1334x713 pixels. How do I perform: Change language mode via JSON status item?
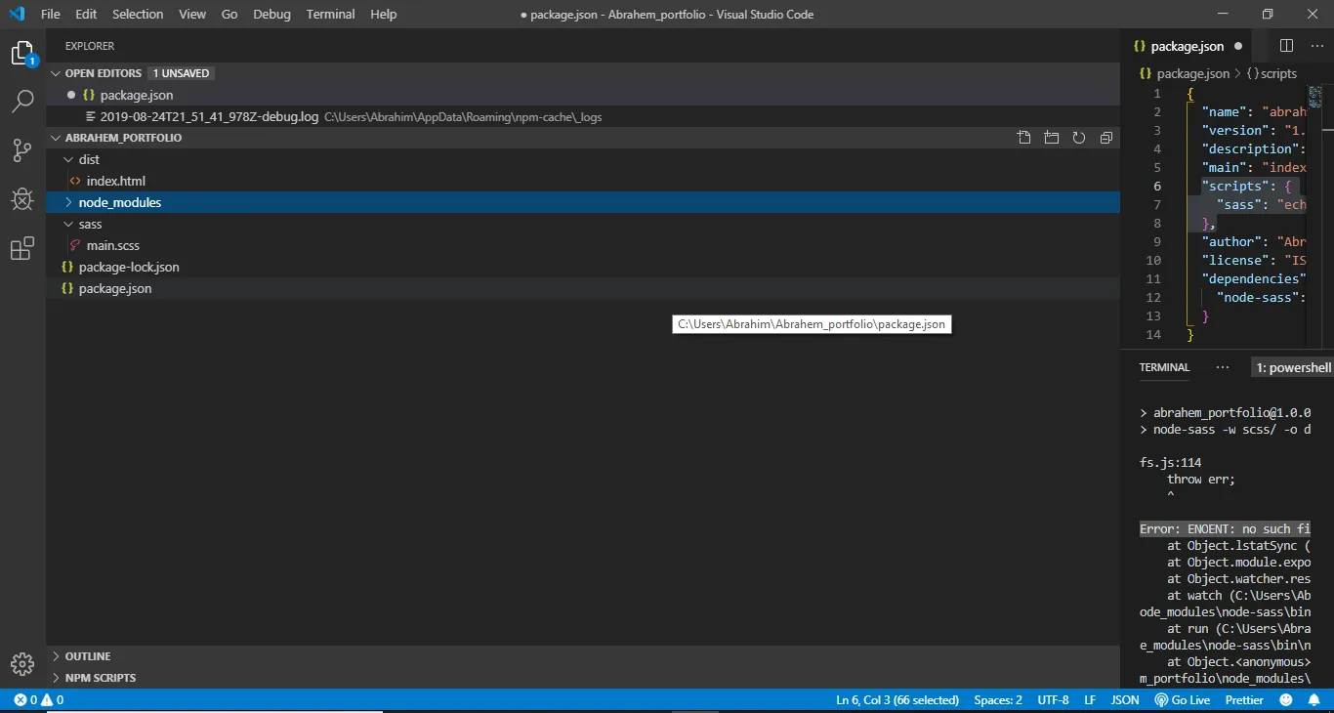coord(1125,700)
